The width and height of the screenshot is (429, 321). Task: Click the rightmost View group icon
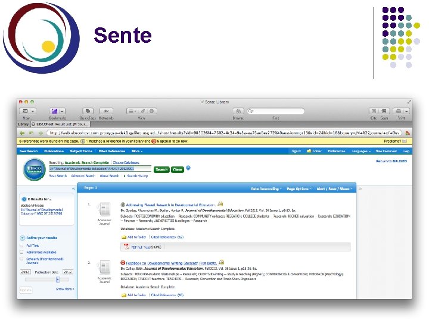(x=151, y=111)
